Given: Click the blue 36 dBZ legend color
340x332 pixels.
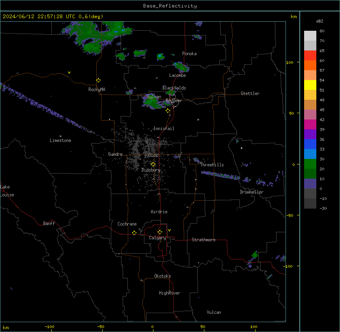Looking at the screenshot, I should [x=310, y=144].
